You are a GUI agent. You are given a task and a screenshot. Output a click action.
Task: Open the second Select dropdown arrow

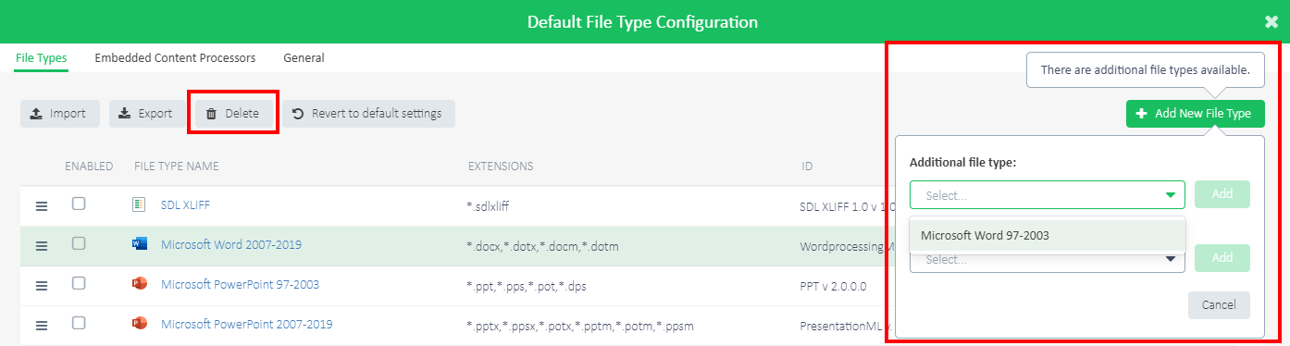[1171, 260]
